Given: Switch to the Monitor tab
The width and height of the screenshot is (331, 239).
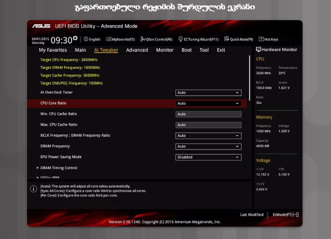Looking at the screenshot, I should point(165,50).
